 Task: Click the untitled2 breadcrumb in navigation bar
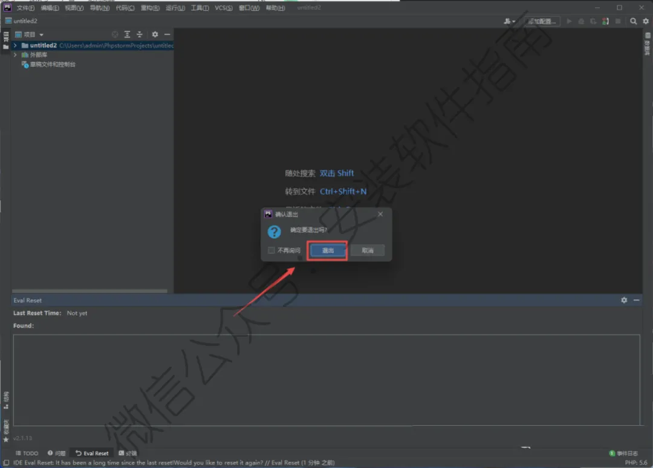tap(21, 21)
